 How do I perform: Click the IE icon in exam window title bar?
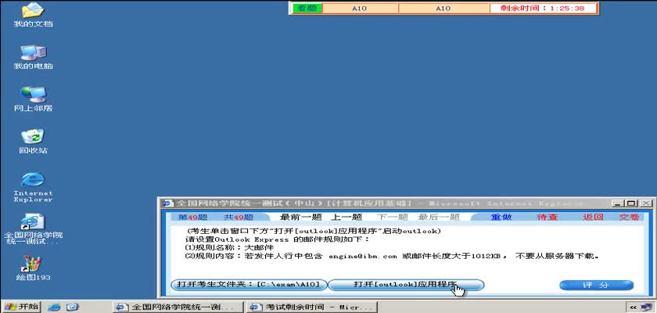(x=168, y=203)
